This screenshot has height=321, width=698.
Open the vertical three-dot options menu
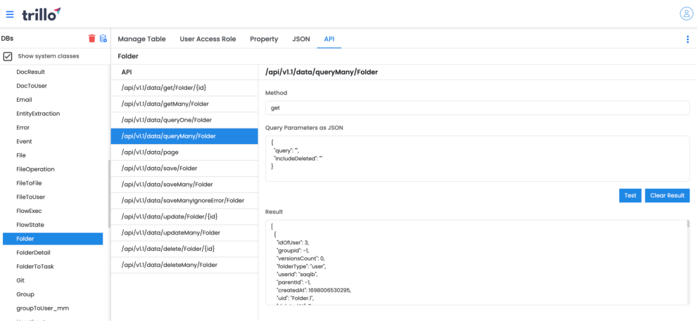coord(687,39)
